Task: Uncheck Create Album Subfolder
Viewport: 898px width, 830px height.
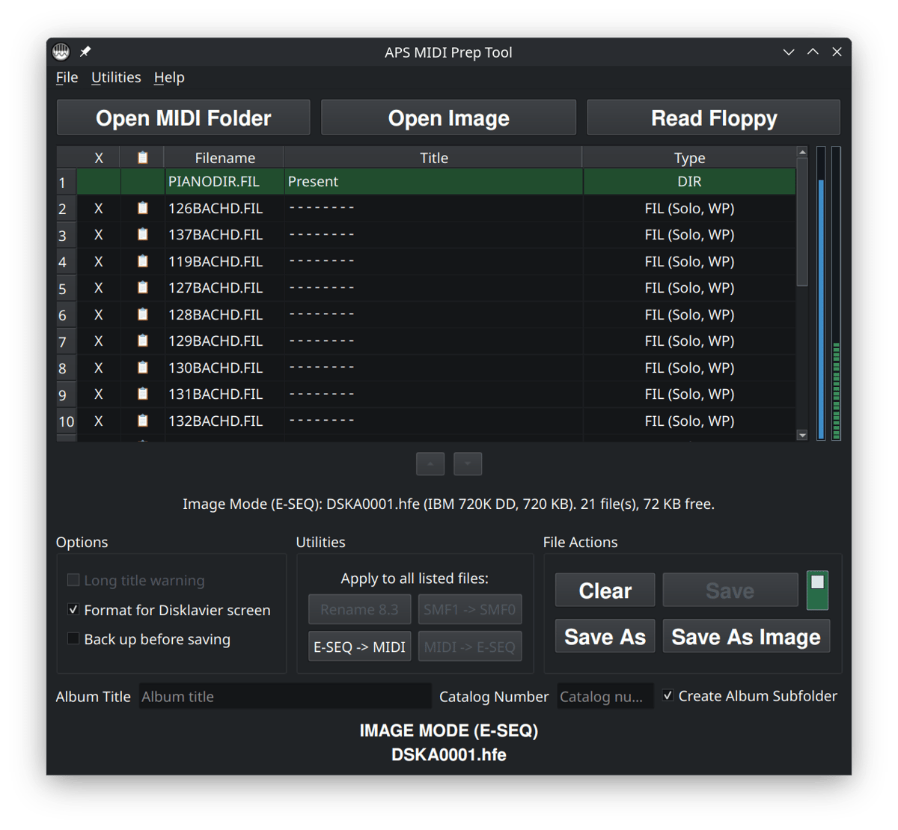Action: [668, 696]
